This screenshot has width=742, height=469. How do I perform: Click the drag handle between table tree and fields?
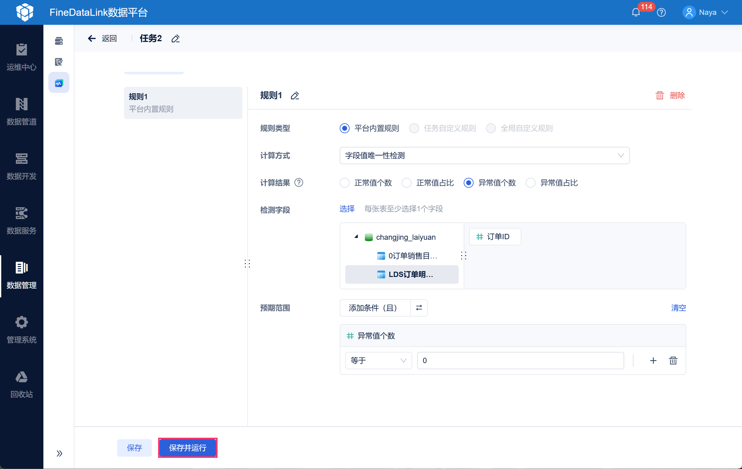(463, 256)
